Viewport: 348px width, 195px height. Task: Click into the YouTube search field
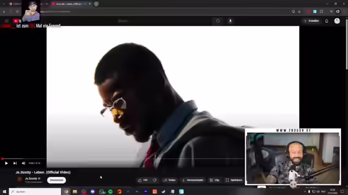pyautogui.click(x=164, y=21)
